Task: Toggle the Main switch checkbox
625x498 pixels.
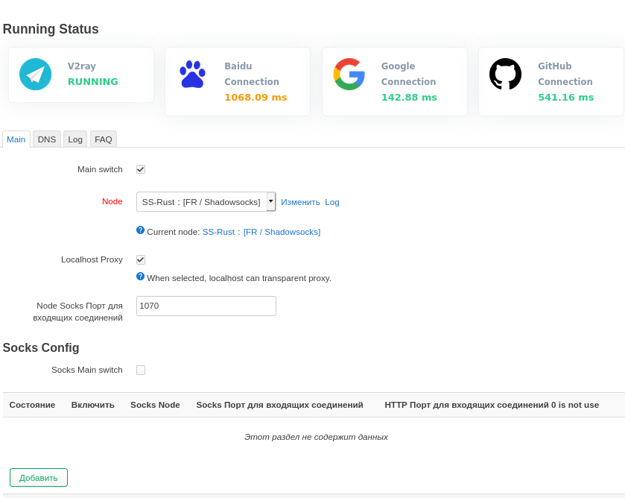Action: click(x=141, y=169)
